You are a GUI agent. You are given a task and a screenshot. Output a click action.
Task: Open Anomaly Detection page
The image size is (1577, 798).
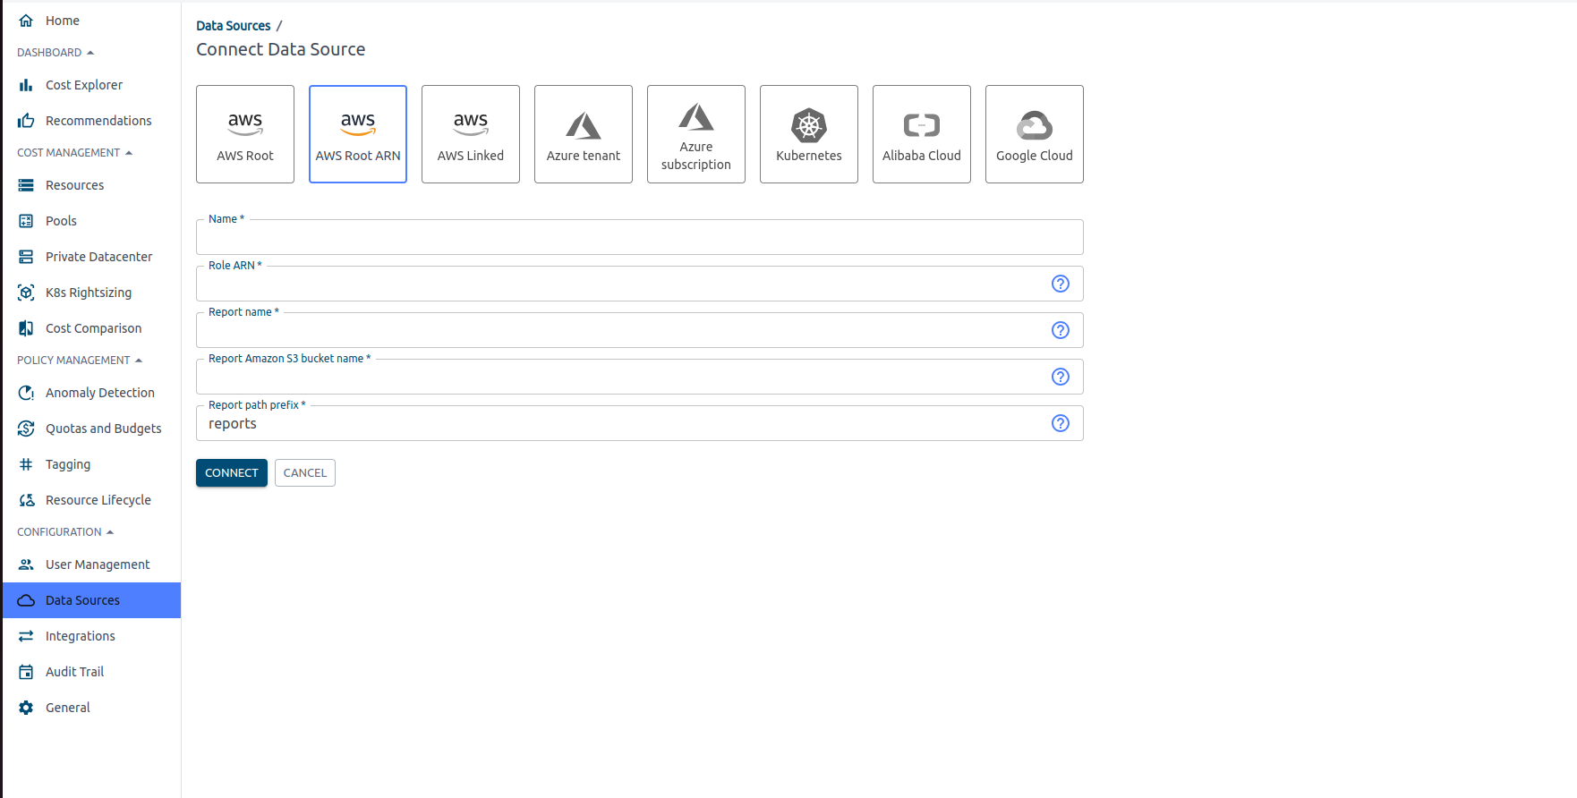pos(91,393)
